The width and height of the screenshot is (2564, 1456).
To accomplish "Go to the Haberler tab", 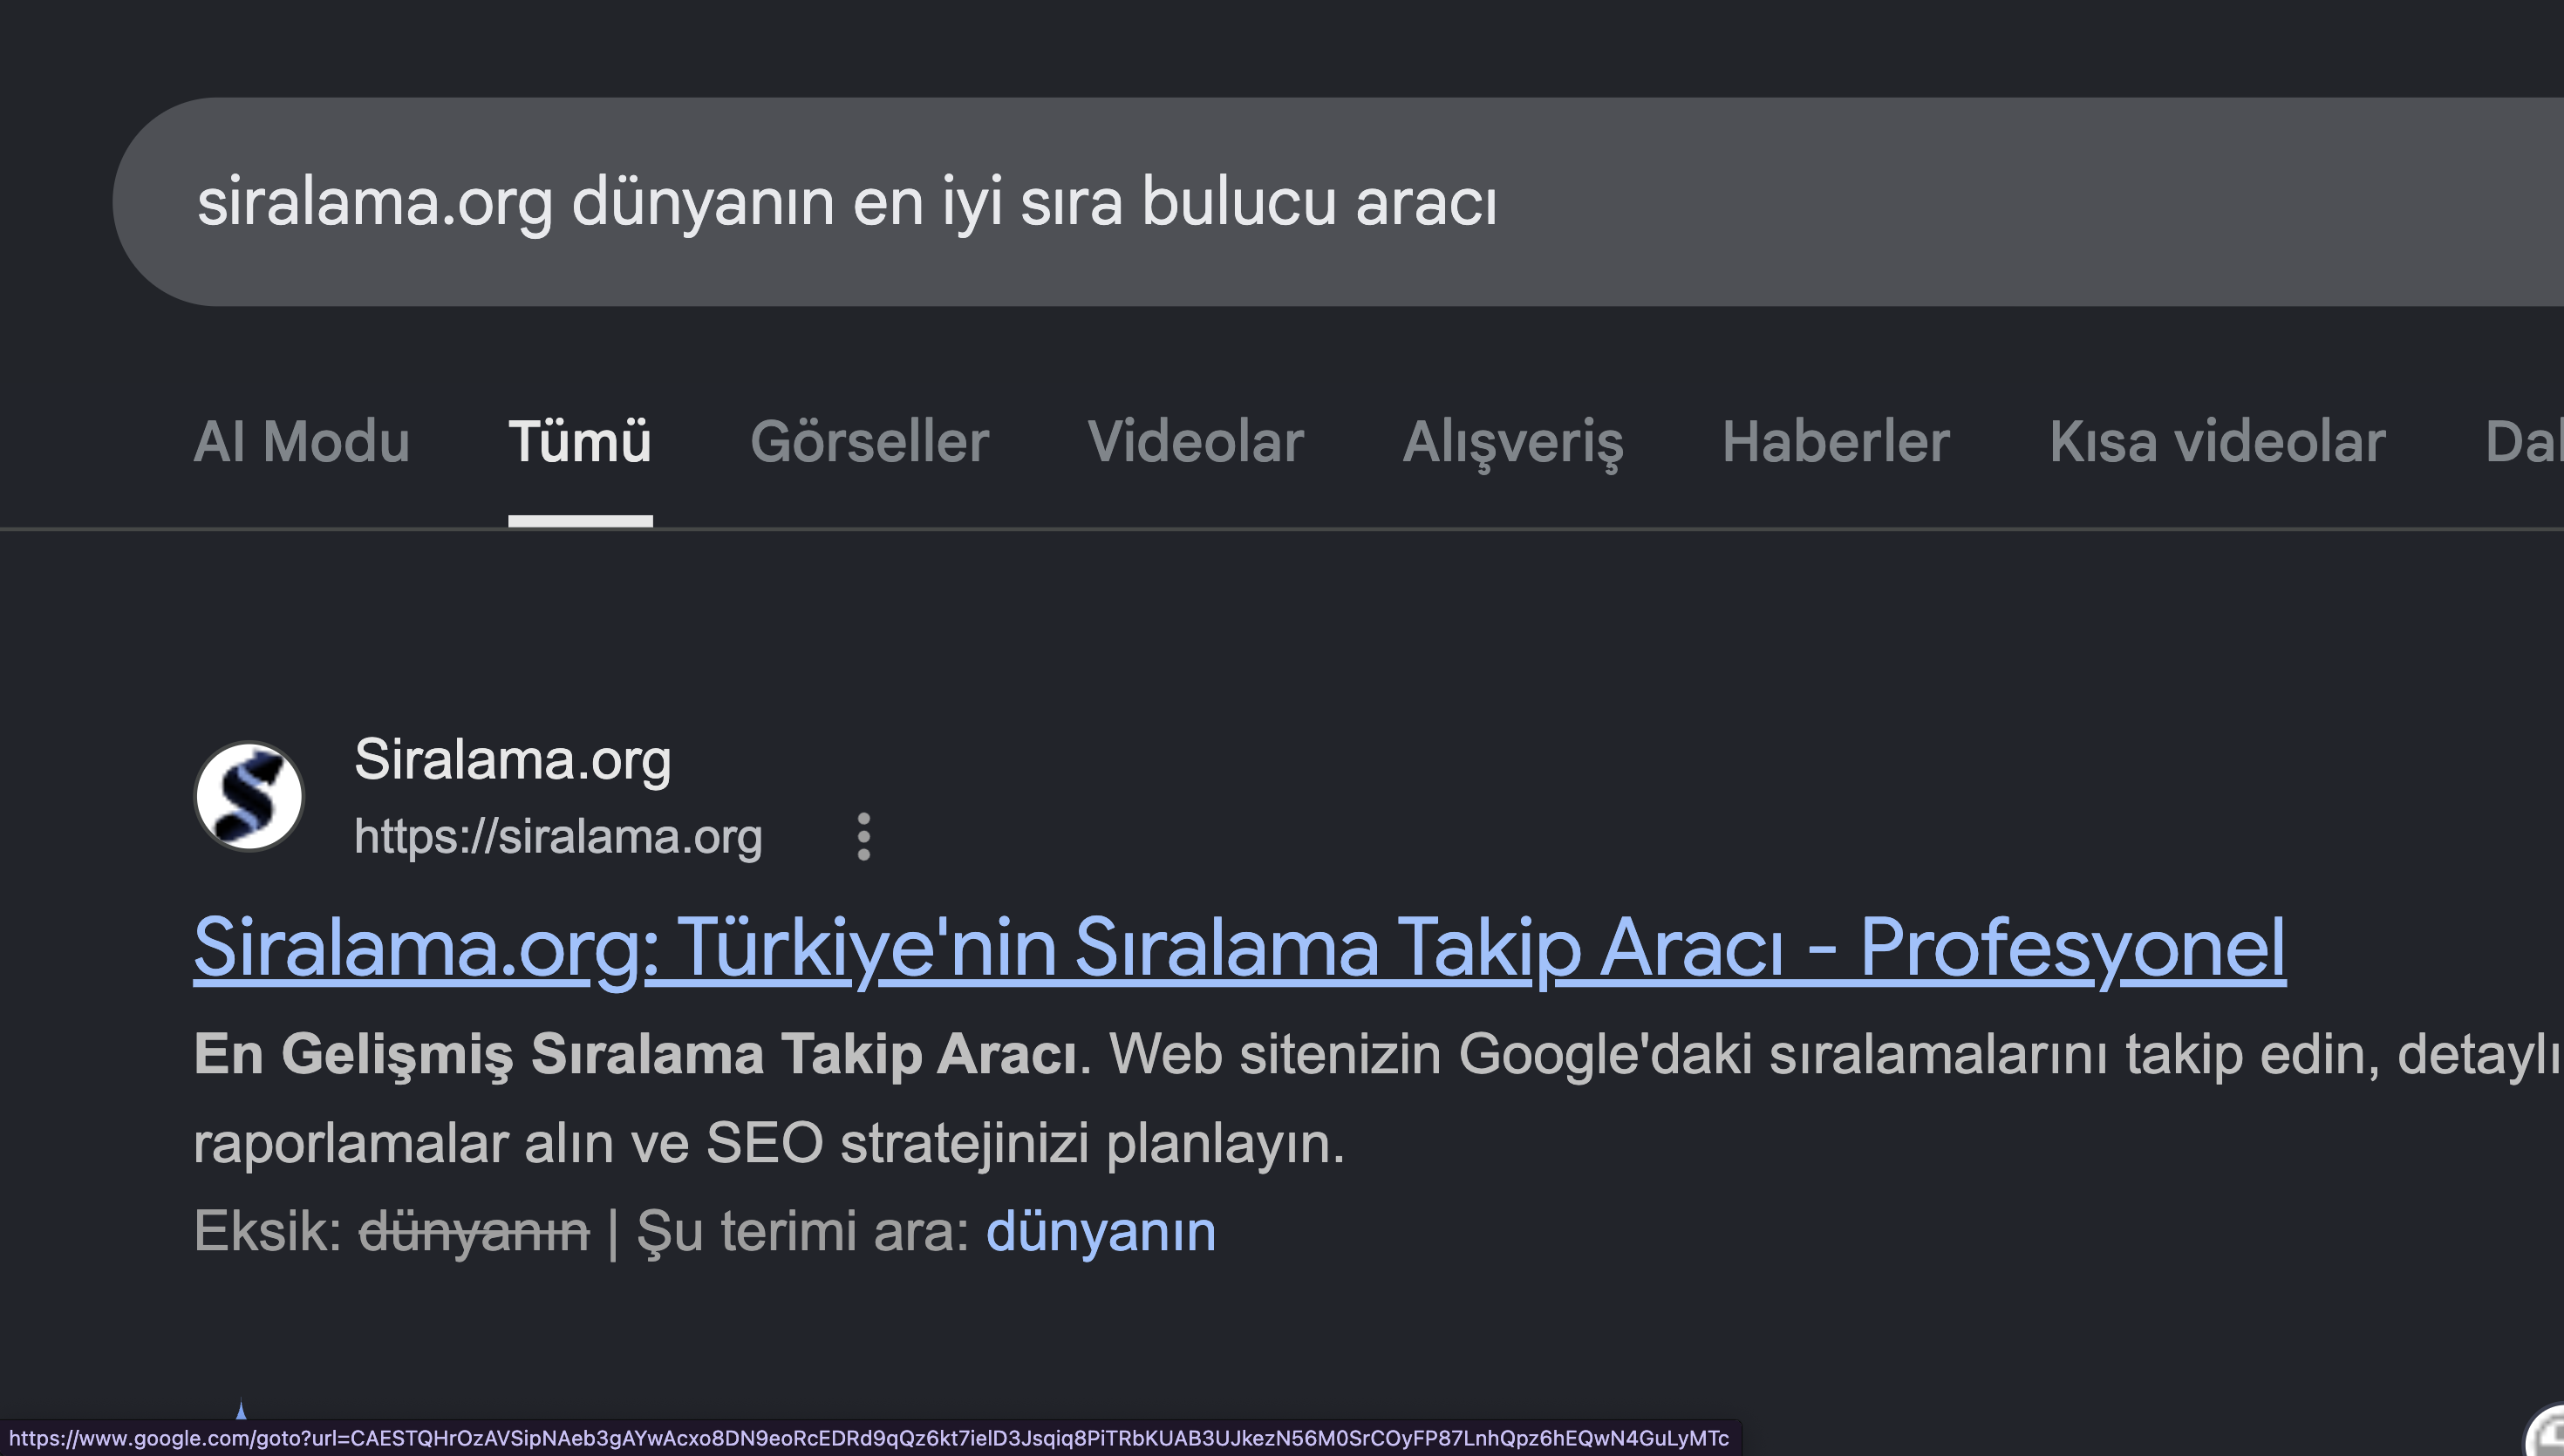I will tap(1836, 441).
